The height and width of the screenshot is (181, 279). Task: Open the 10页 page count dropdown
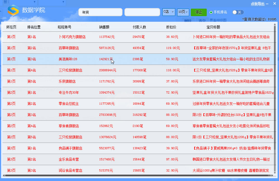pyautogui.click(x=183, y=12)
